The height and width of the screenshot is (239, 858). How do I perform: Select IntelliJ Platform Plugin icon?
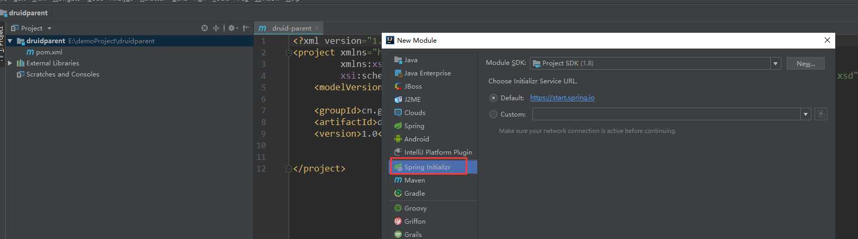point(398,152)
